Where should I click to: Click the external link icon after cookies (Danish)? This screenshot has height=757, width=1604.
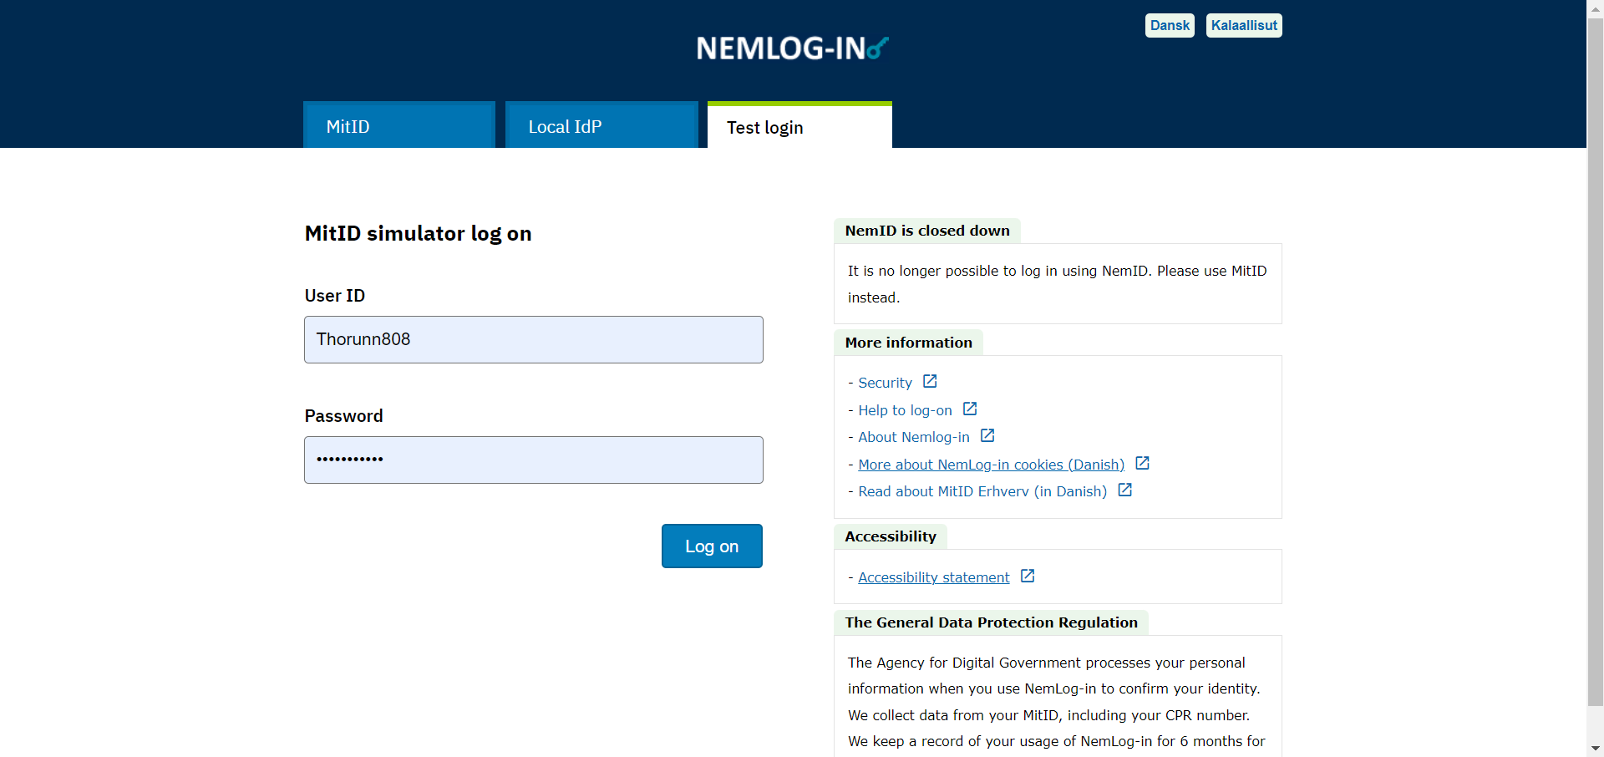tap(1143, 464)
